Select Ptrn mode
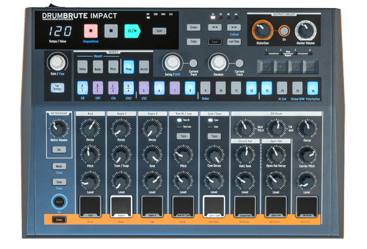The width and height of the screenshot is (367, 249). [114, 67]
